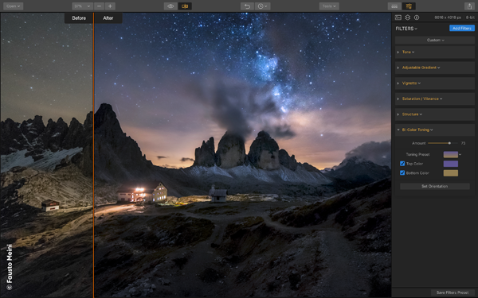Click the share export icon
Image resolution: width=478 pixels, height=298 pixels.
coord(469,6)
